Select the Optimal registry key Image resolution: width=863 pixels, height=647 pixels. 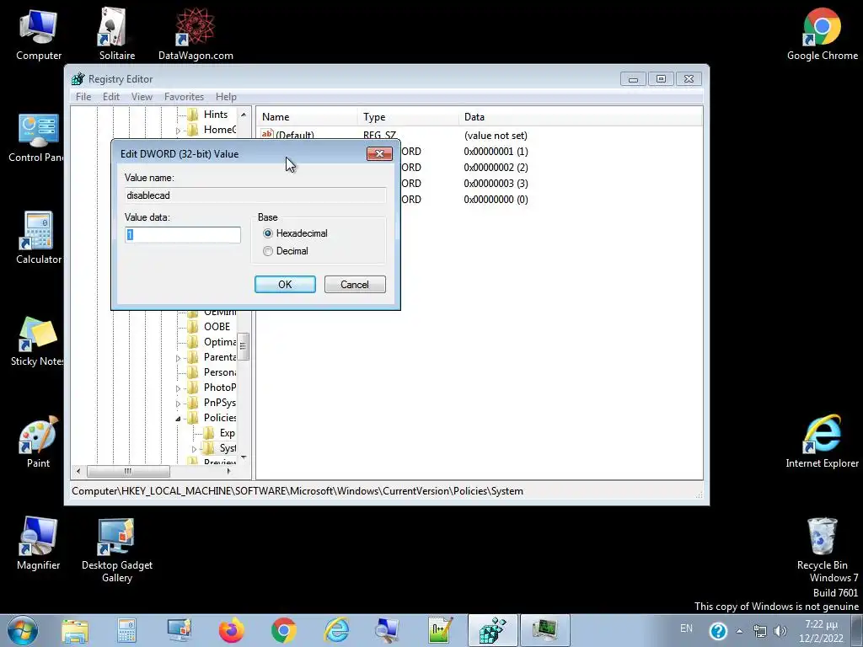[220, 342]
